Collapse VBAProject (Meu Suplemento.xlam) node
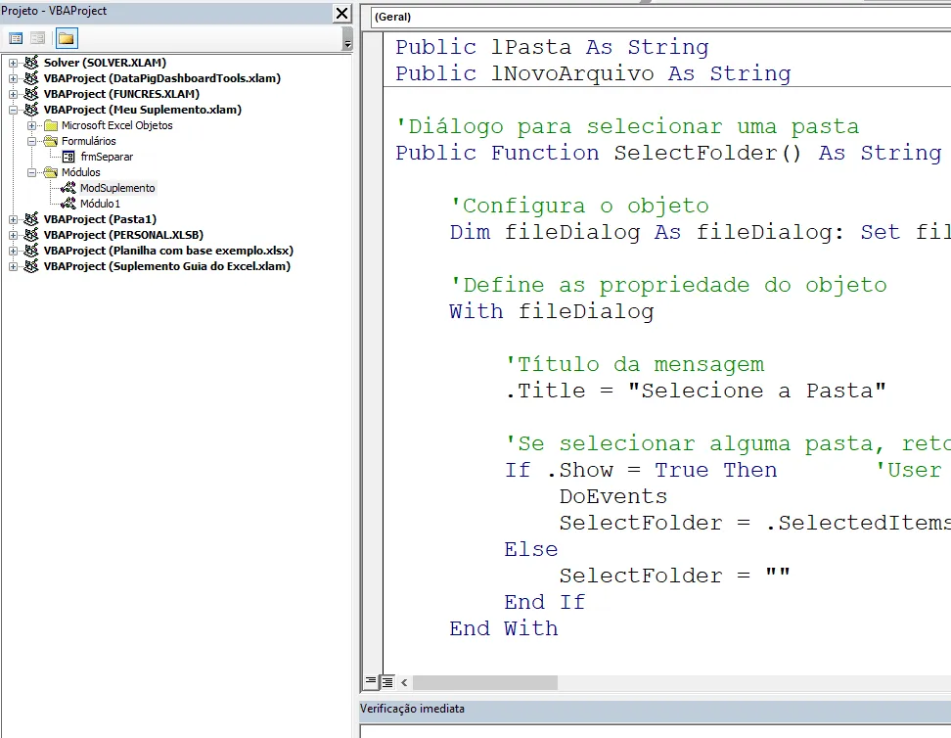 (13, 110)
